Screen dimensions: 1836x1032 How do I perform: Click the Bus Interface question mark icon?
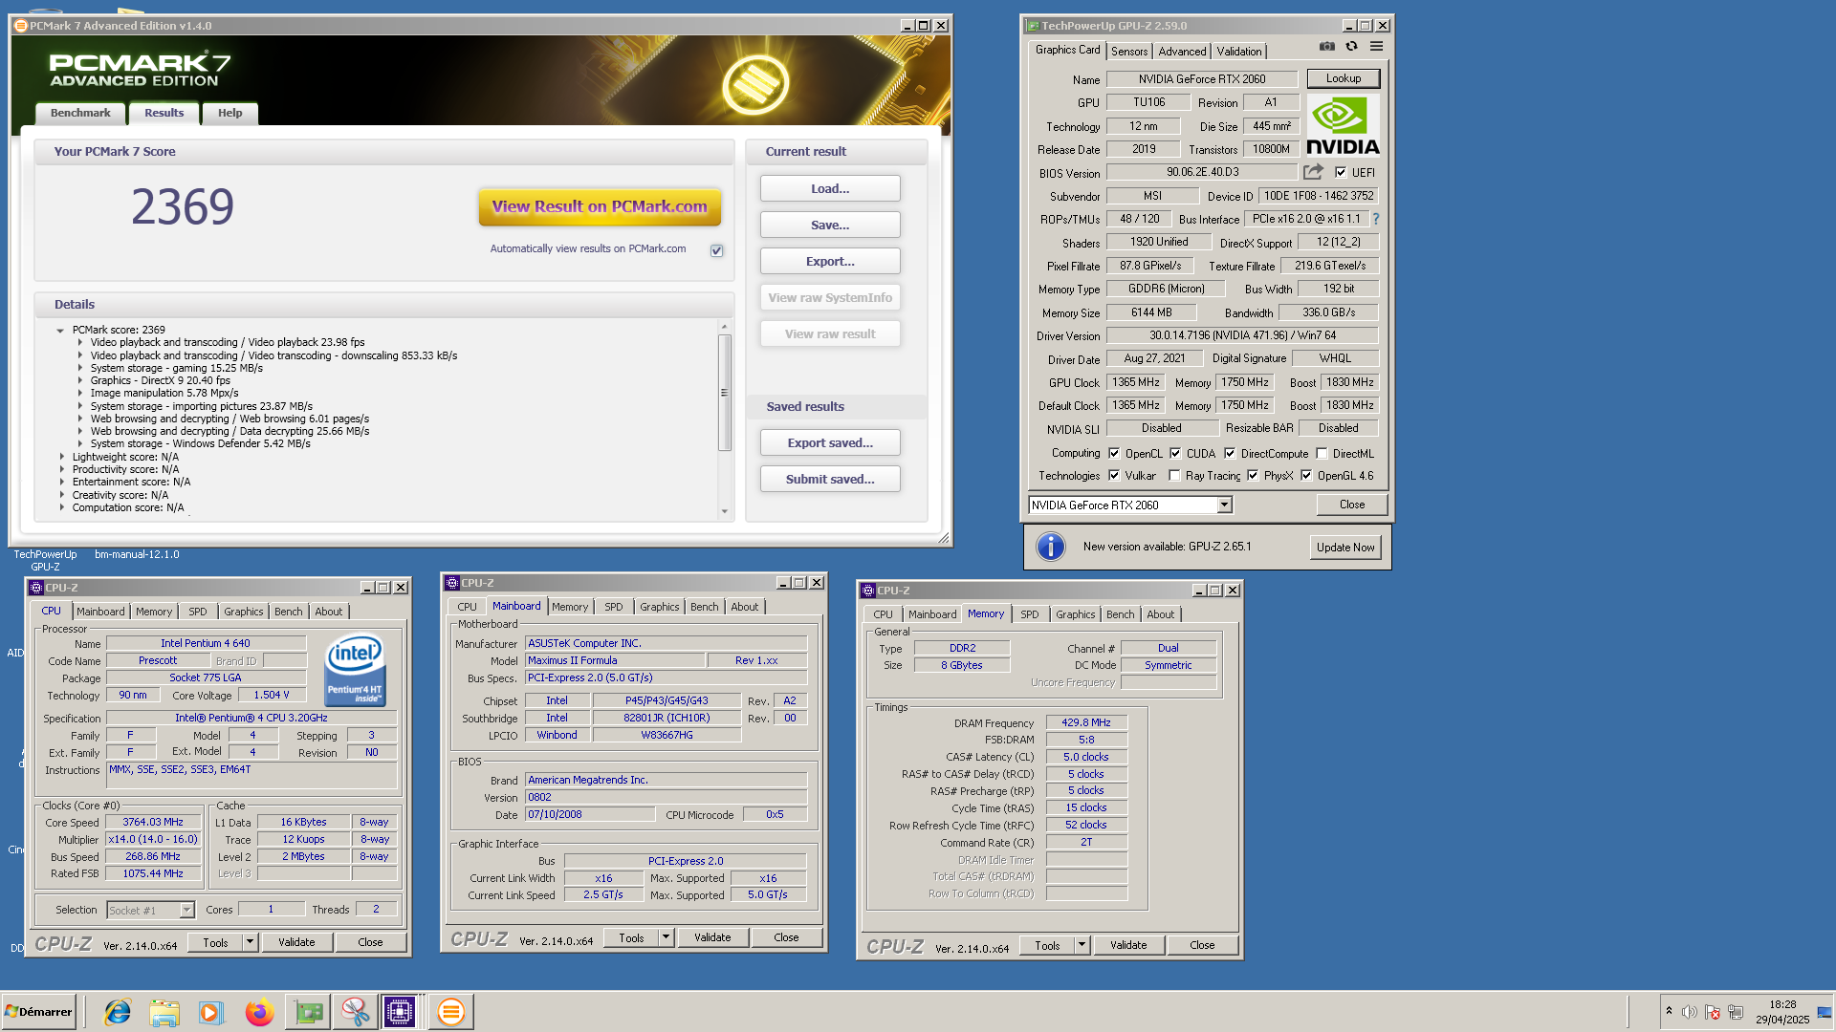(1376, 219)
